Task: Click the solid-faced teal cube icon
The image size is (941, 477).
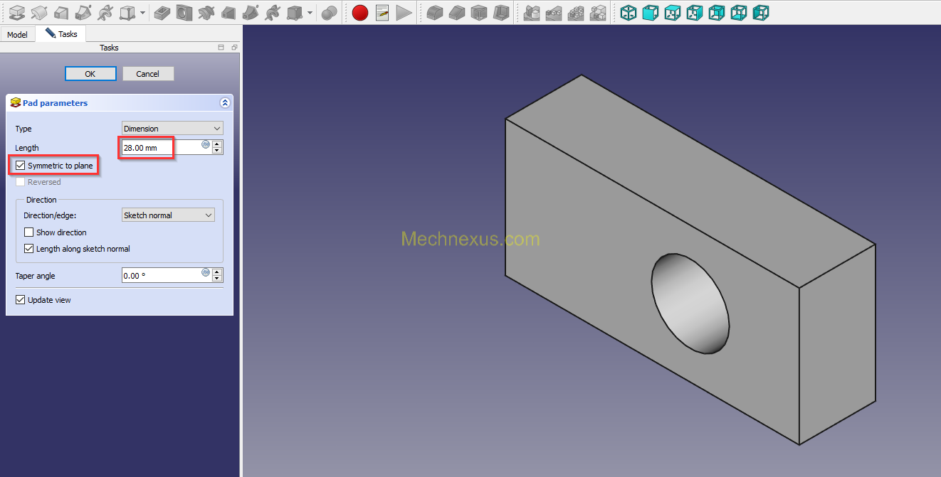Action: 651,12
